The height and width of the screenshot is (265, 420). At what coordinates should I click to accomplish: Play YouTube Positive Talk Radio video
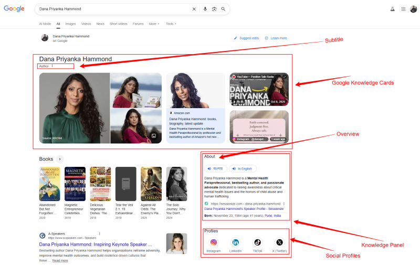click(x=259, y=89)
